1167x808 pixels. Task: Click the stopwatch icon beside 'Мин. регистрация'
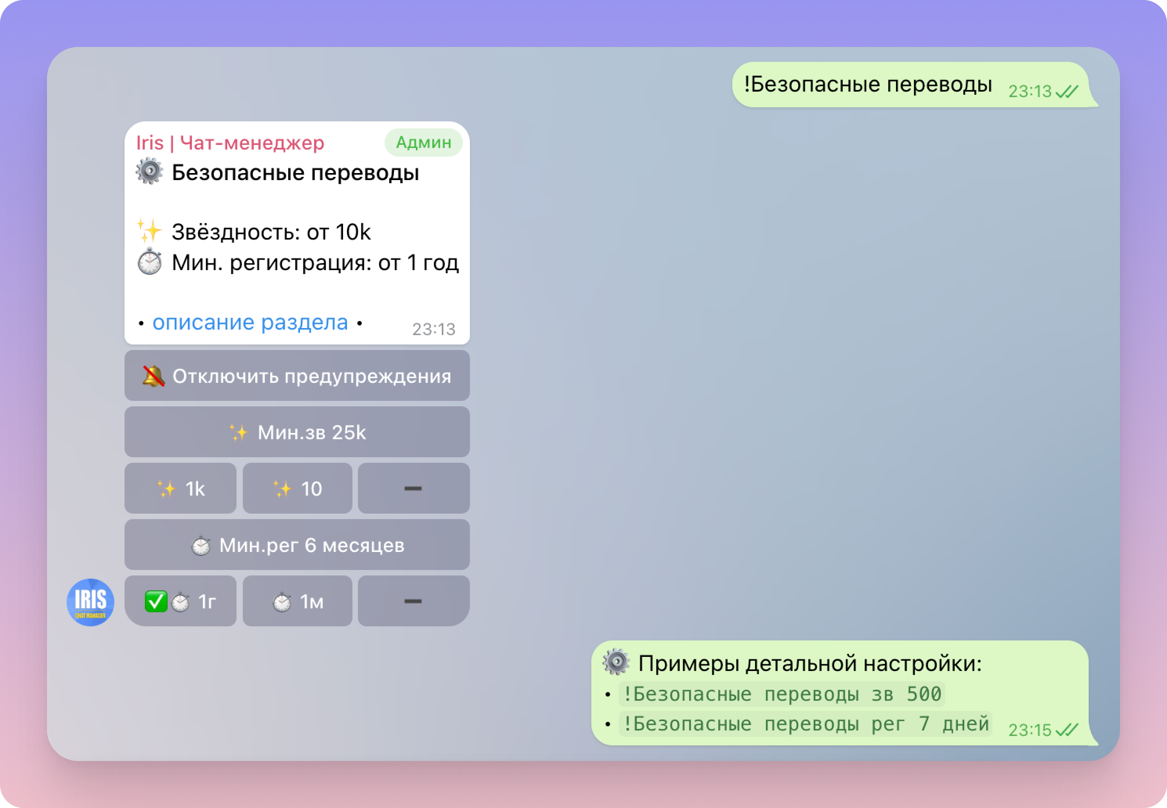(x=149, y=261)
